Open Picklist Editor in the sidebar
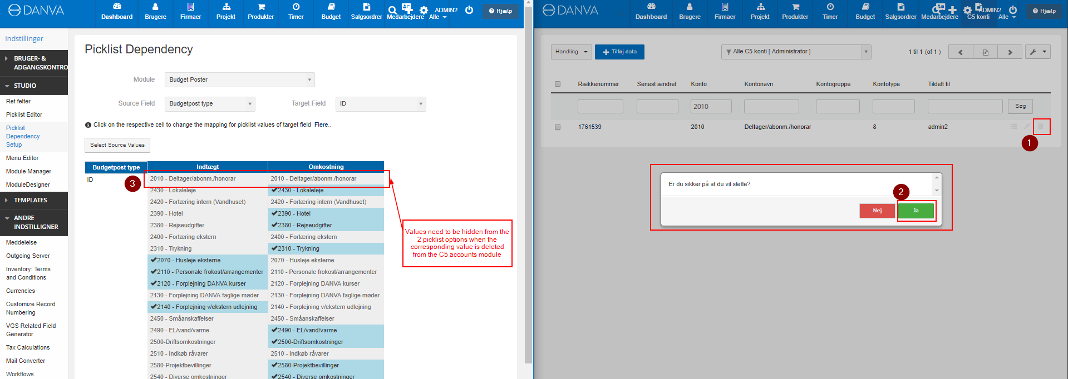The image size is (1068, 379). [24, 114]
